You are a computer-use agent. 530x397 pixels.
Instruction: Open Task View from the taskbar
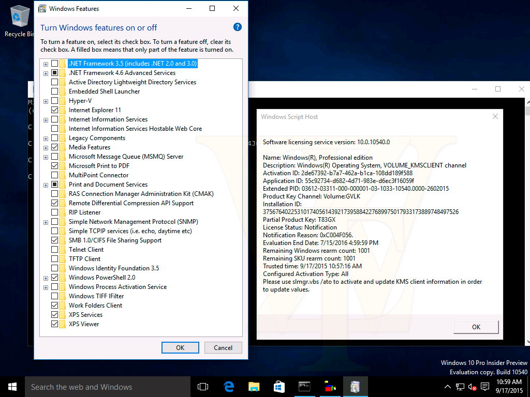click(203, 387)
